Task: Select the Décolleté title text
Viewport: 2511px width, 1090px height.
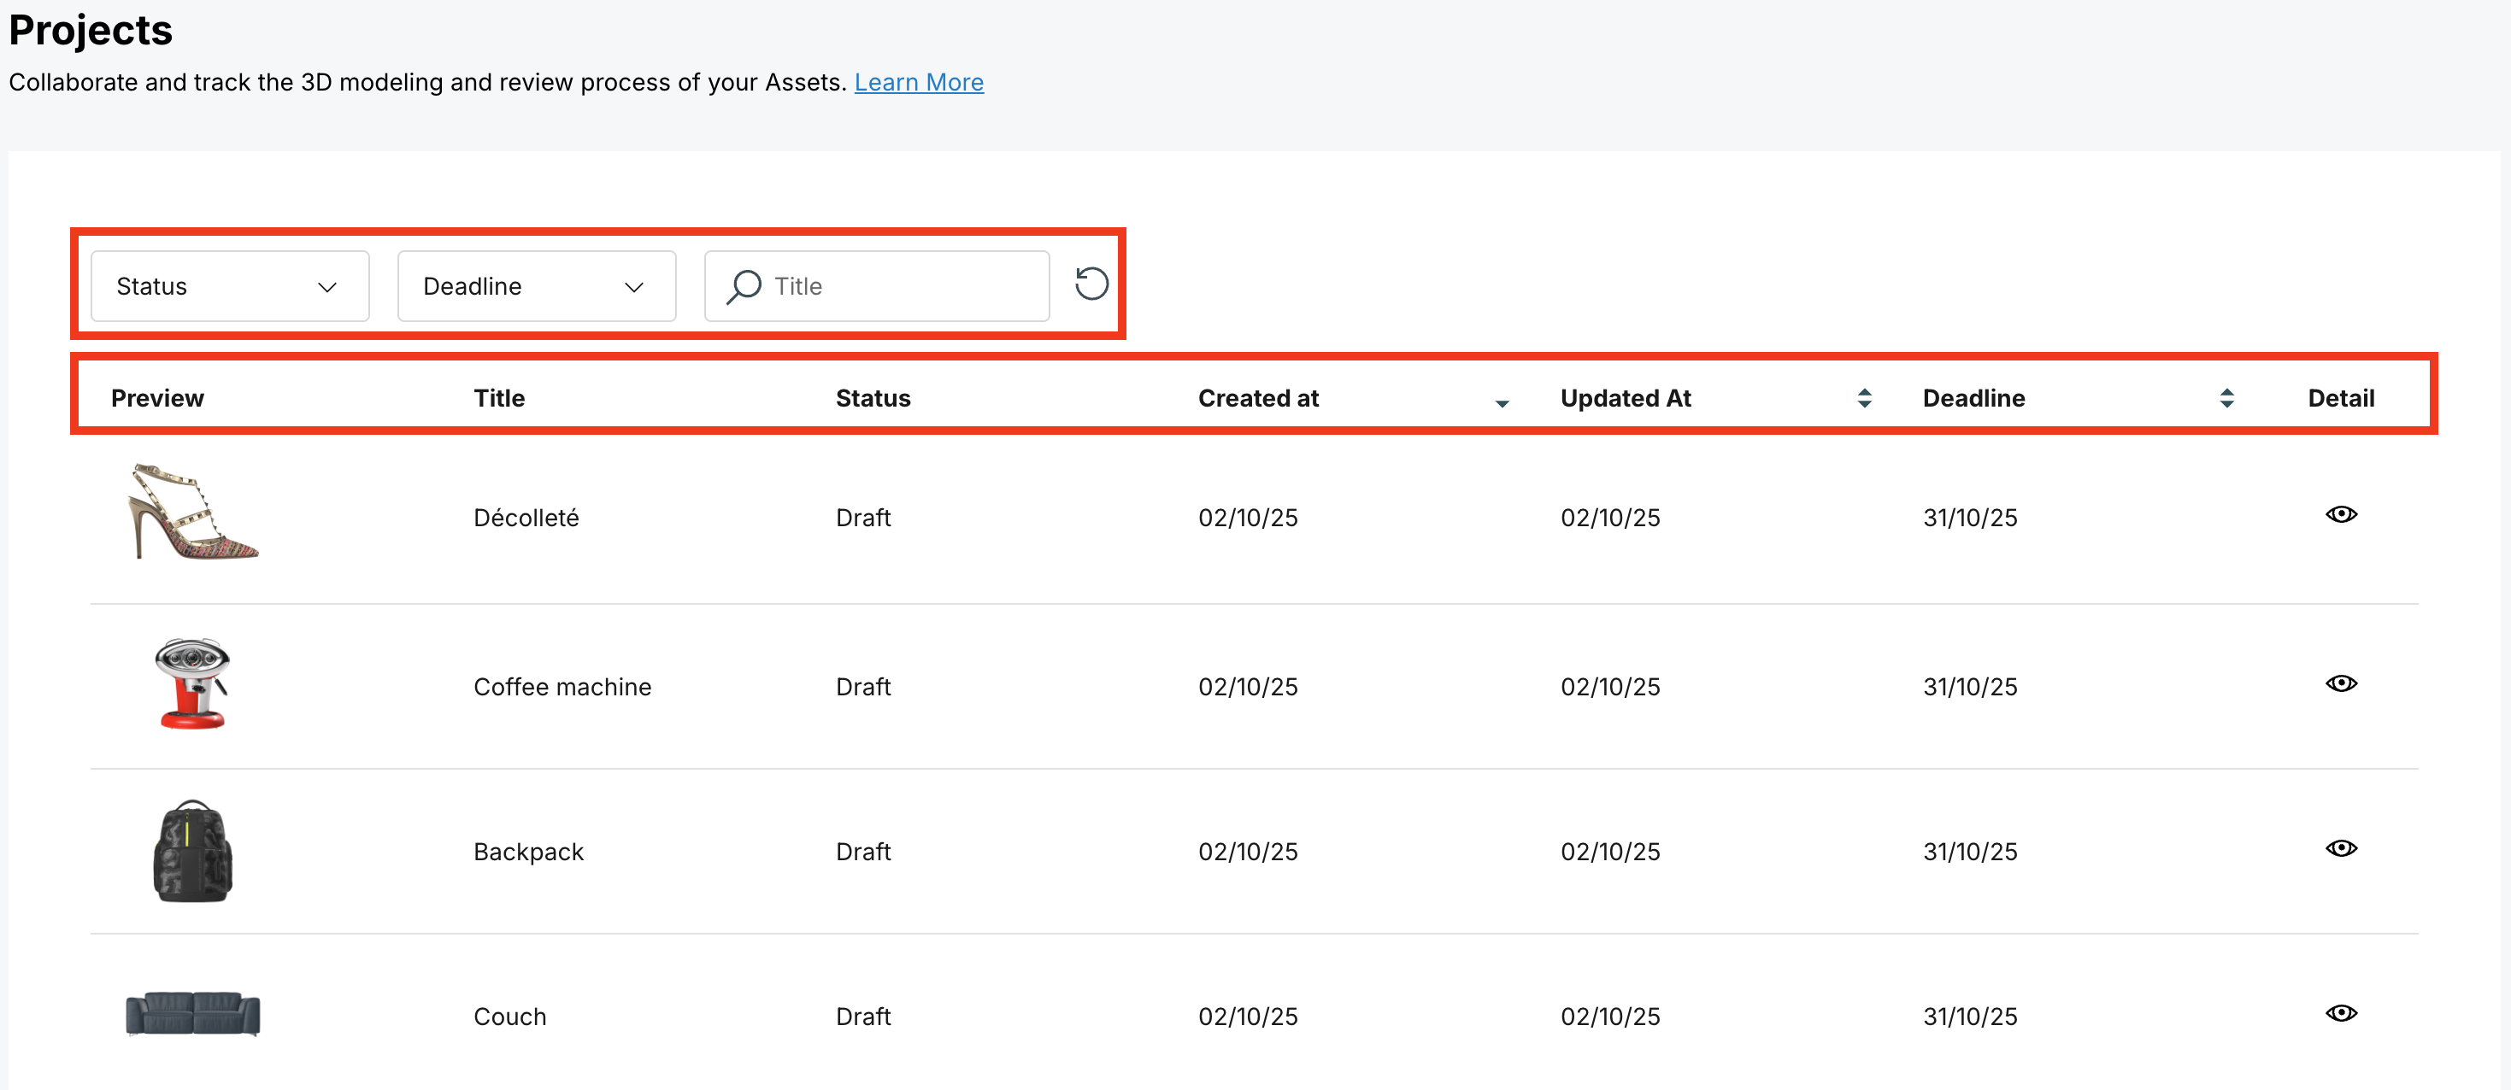Action: (526, 518)
